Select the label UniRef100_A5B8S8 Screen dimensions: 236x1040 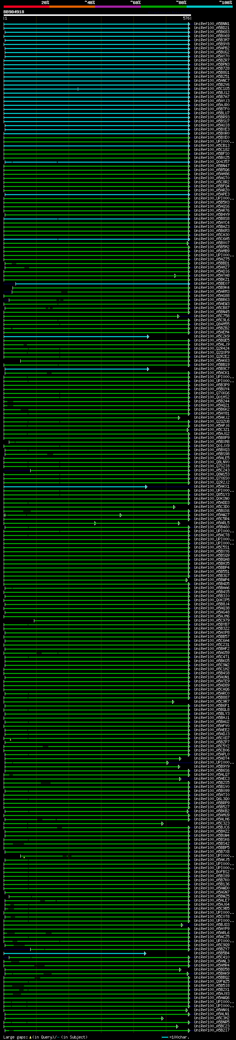click(212, 218)
